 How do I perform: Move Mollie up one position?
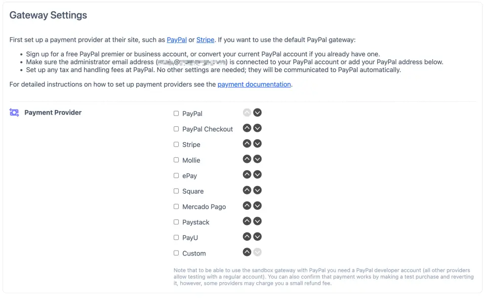[247, 159]
